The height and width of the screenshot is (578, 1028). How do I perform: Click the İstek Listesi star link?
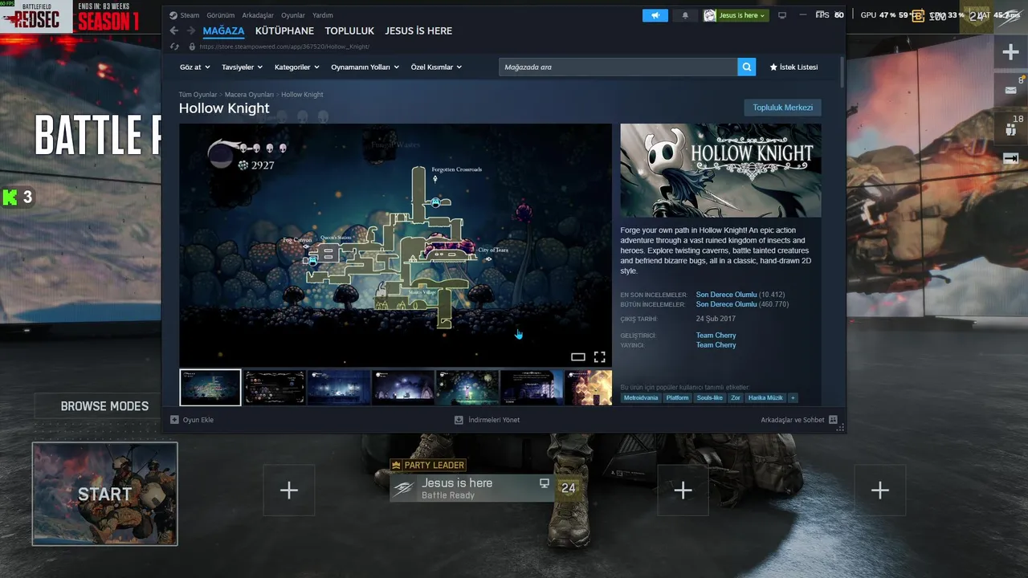coord(793,67)
